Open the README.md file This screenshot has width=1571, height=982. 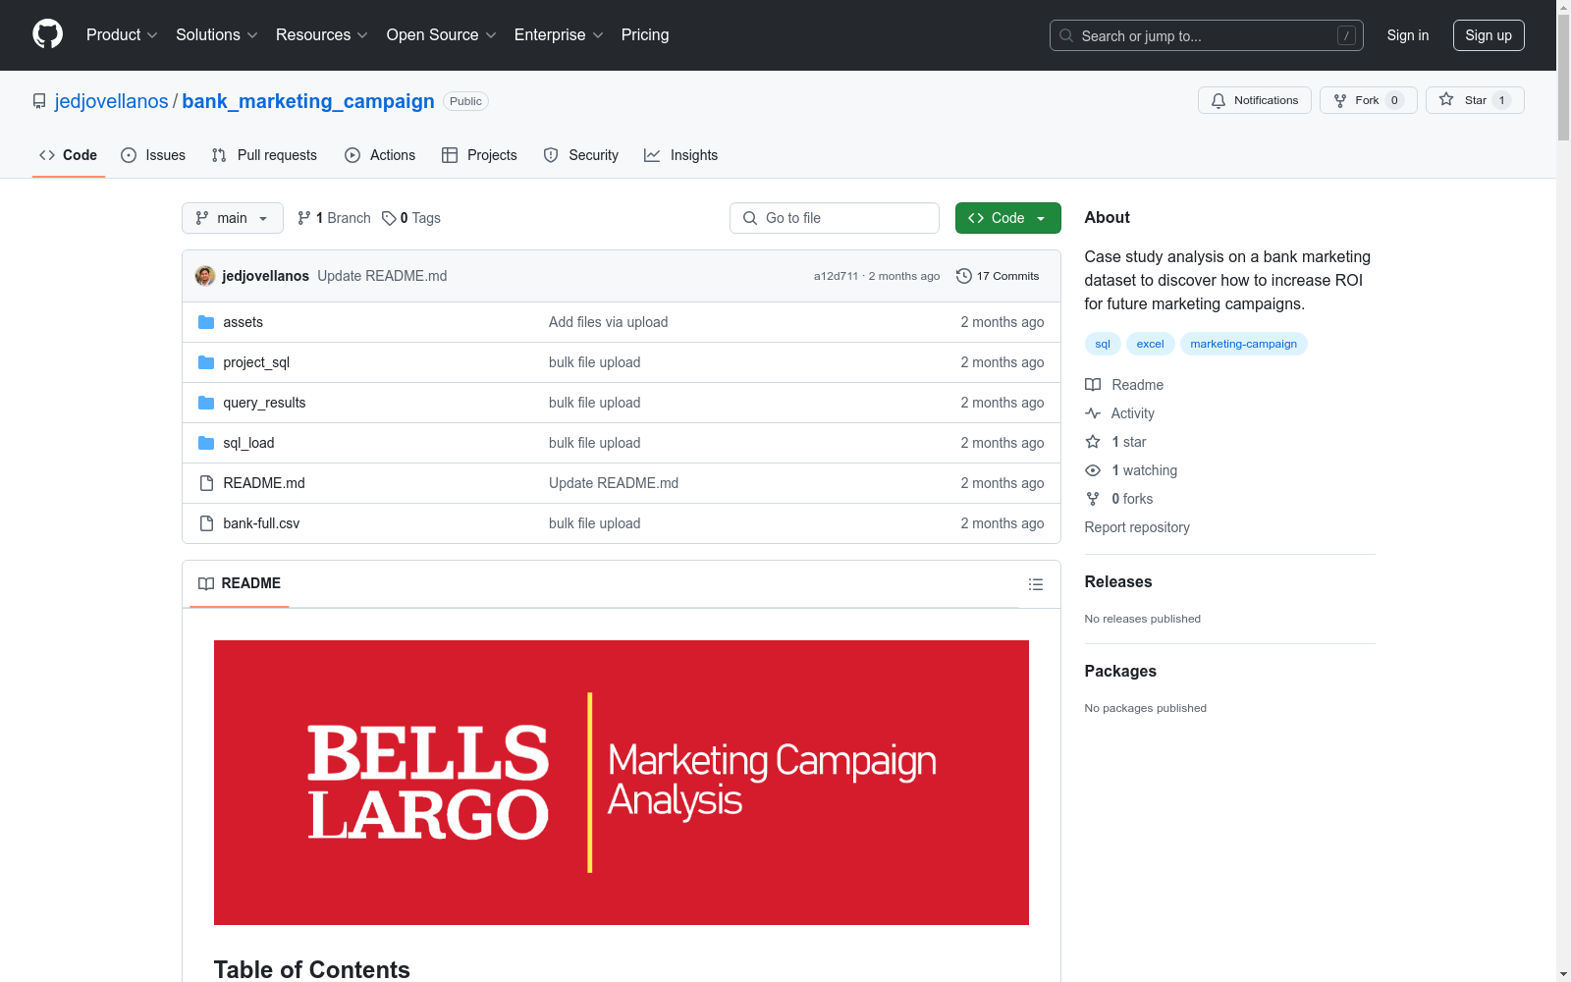coord(264,483)
